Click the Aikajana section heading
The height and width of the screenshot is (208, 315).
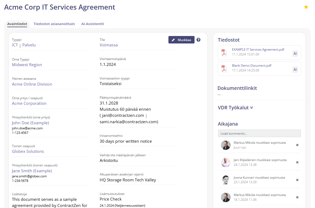pos(228,124)
